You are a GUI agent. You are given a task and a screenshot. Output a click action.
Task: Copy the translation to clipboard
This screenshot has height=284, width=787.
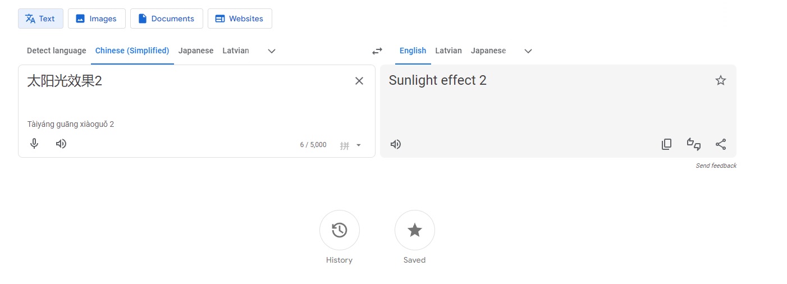[666, 144]
